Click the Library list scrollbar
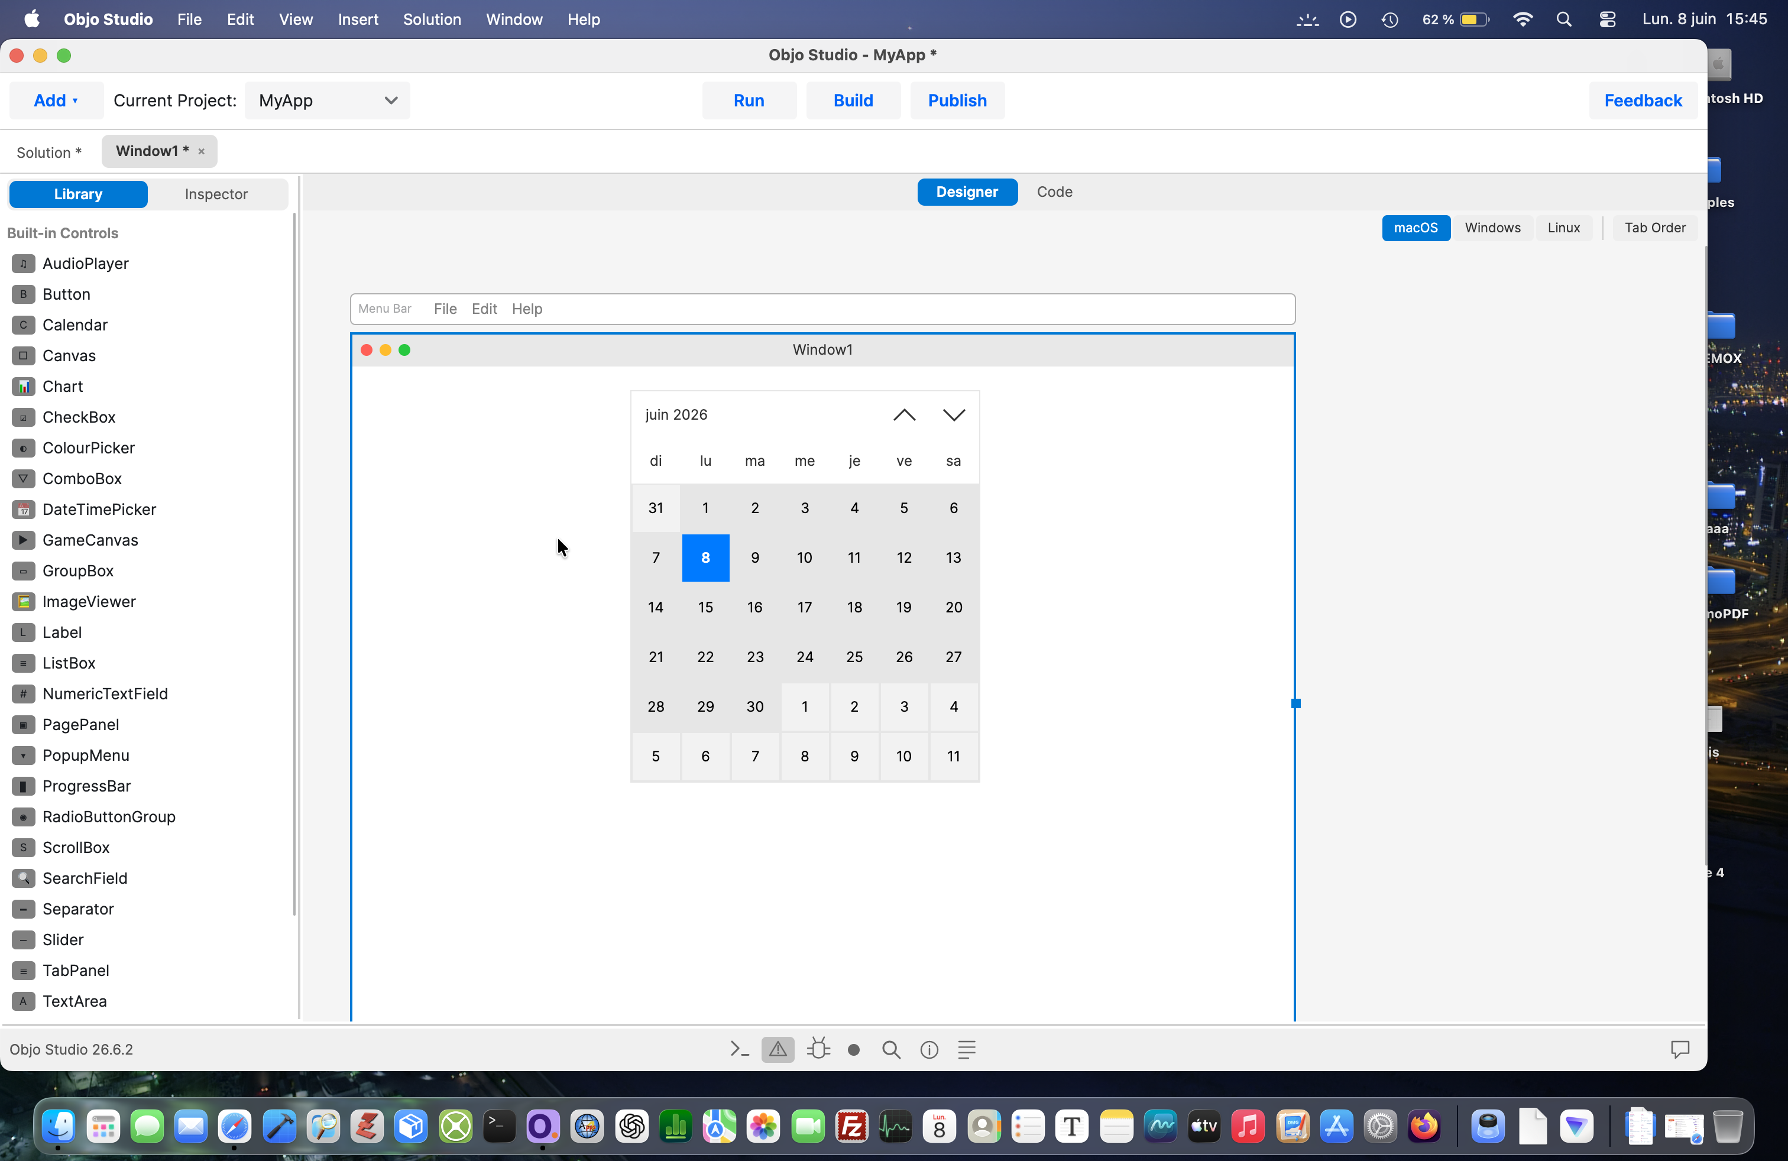The height and width of the screenshot is (1161, 1788). point(294,563)
